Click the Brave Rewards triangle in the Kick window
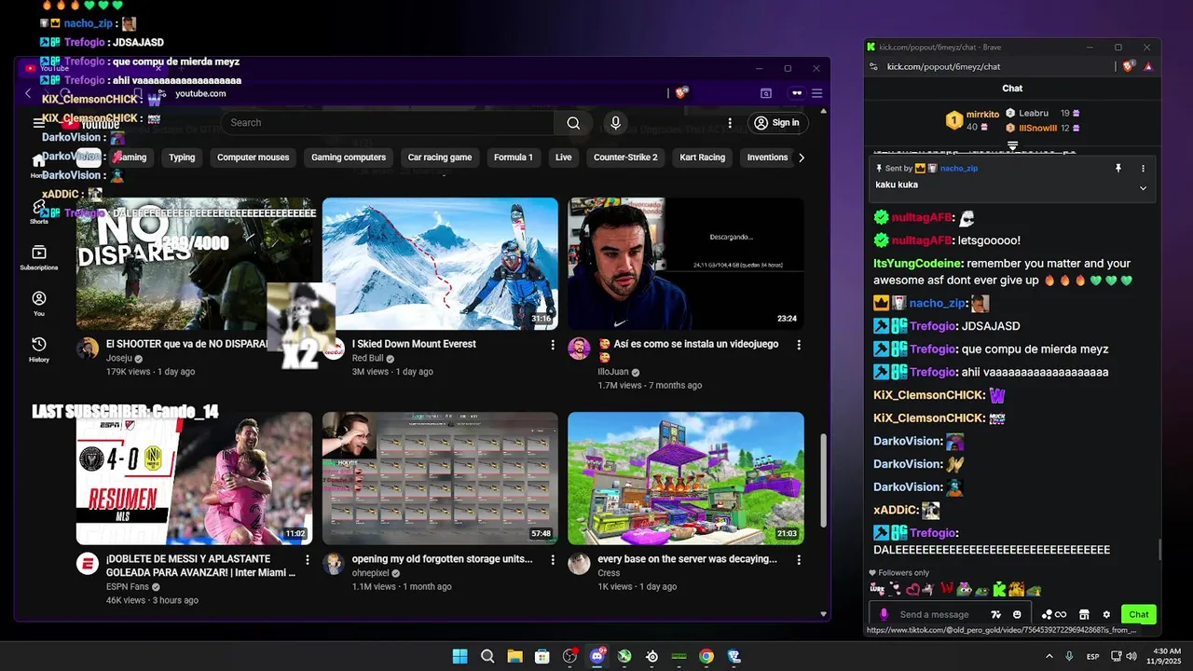1193x671 pixels. tap(1147, 67)
